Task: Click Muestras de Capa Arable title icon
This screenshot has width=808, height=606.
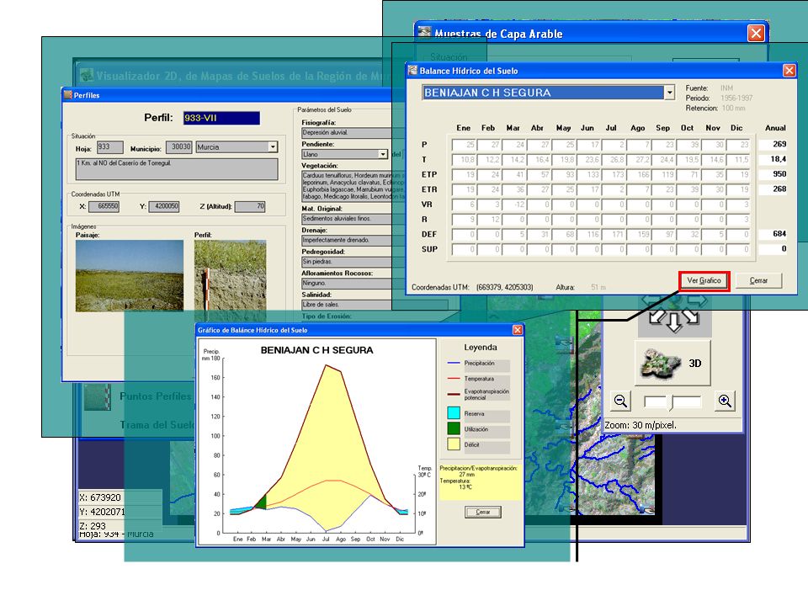Action: tap(424, 33)
